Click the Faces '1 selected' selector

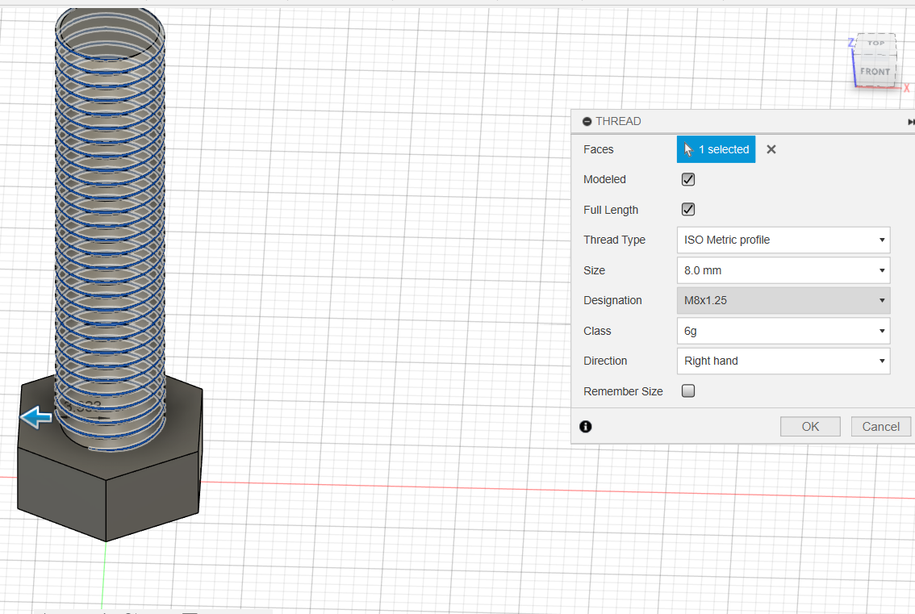click(x=716, y=149)
